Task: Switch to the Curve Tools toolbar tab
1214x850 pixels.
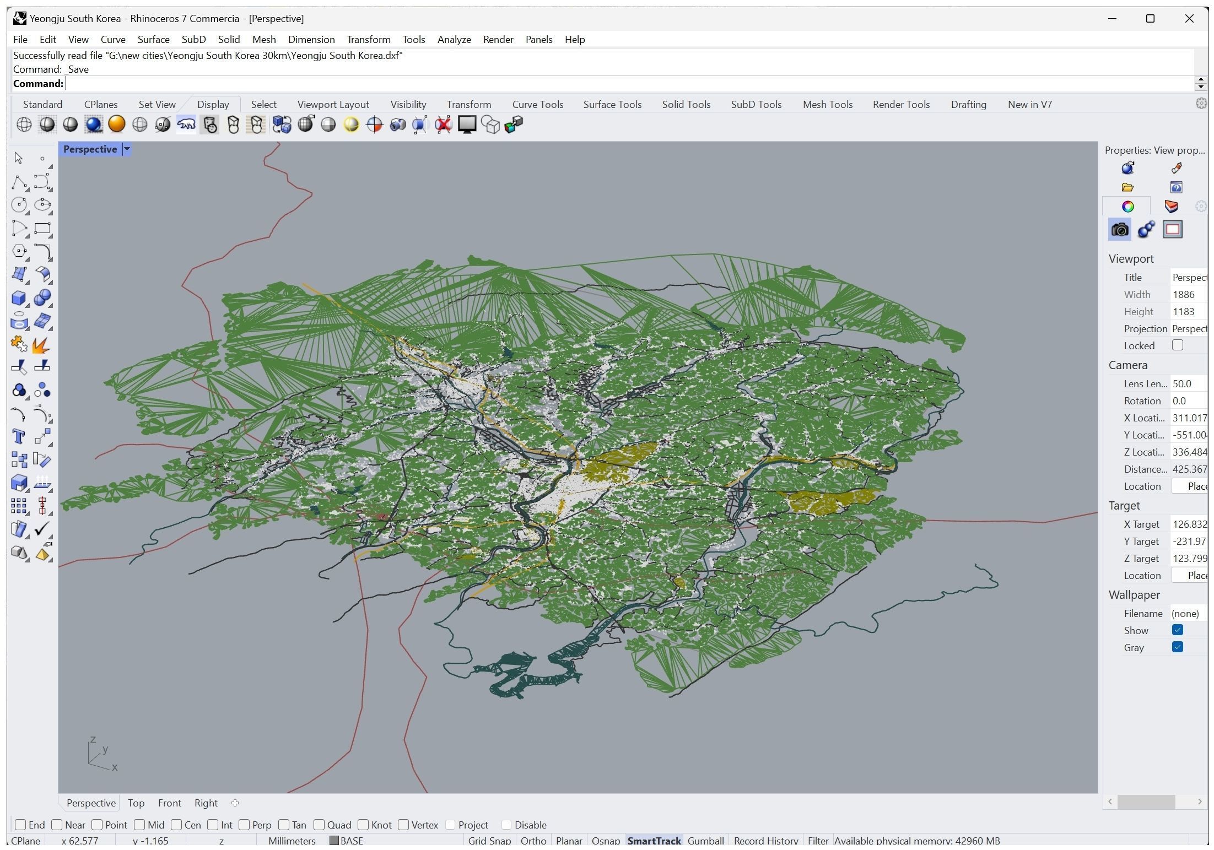Action: [x=537, y=105]
